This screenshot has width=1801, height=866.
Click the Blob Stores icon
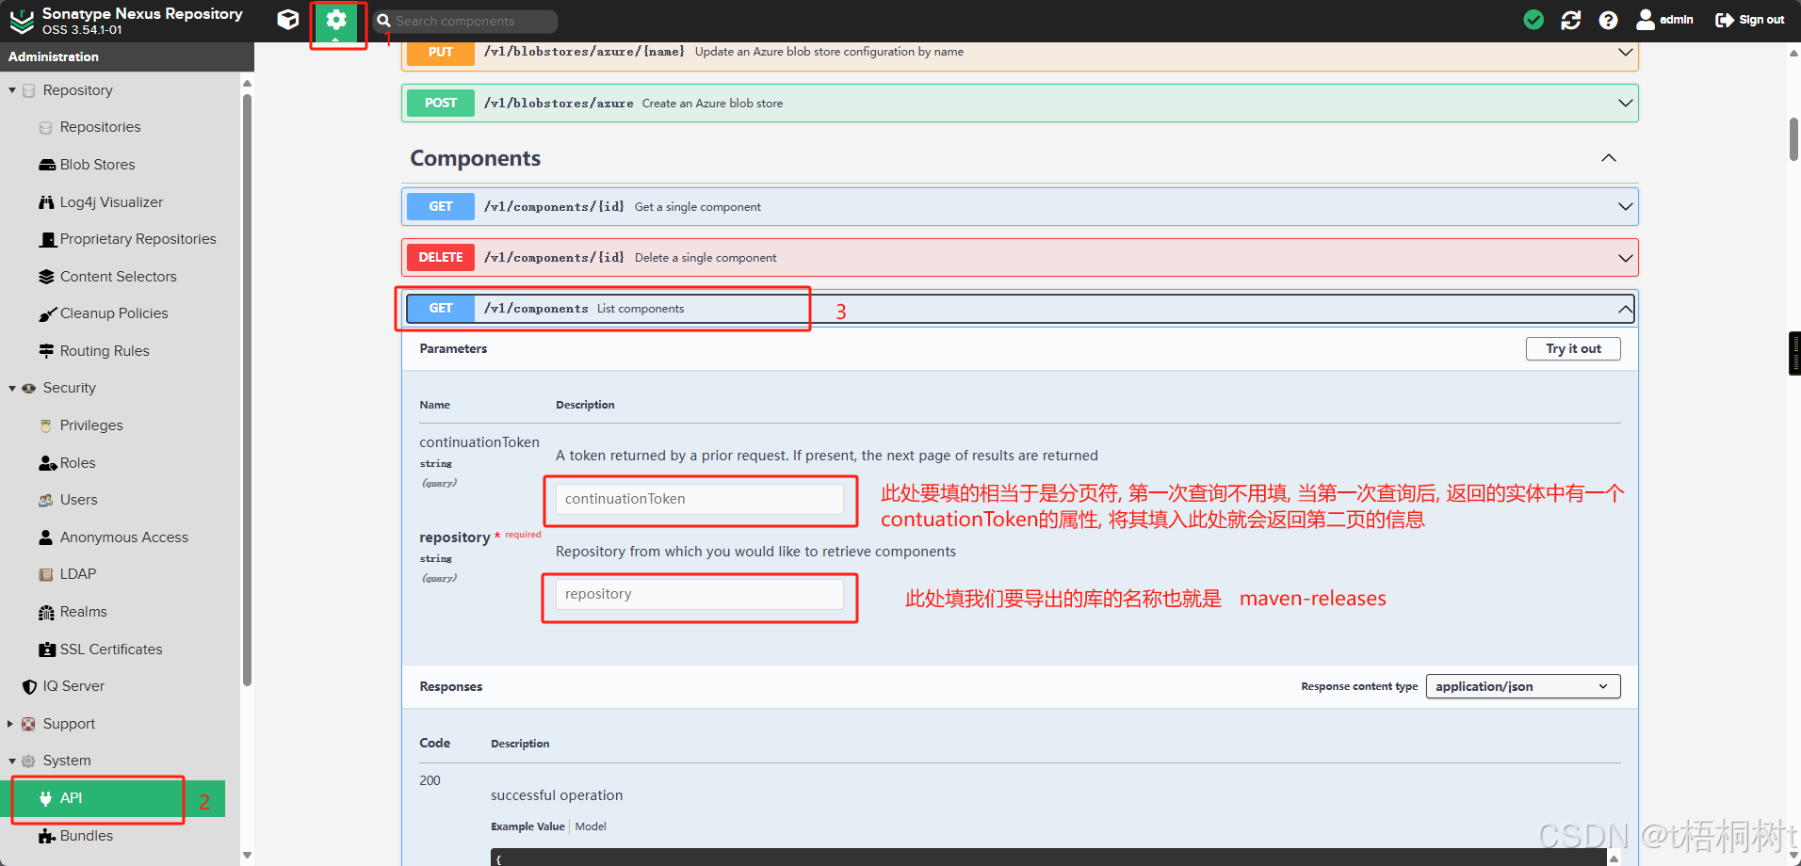click(46, 165)
